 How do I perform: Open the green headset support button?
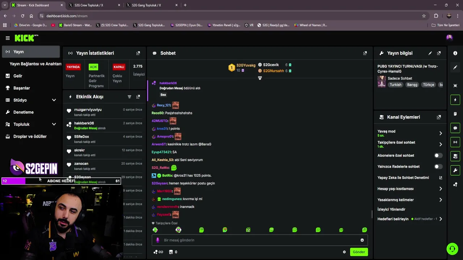pos(452,249)
